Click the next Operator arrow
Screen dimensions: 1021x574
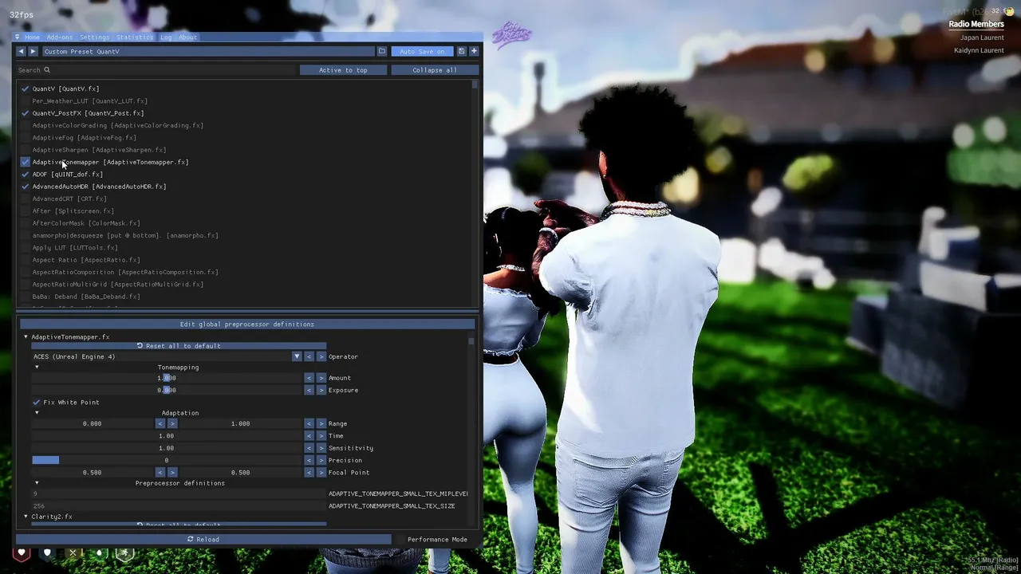coord(321,356)
